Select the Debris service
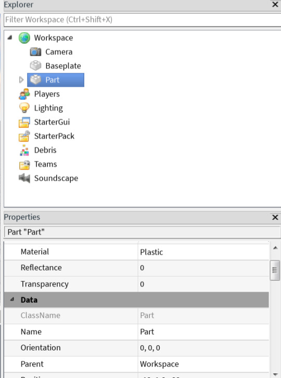The height and width of the screenshot is (378, 281). pyautogui.click(x=45, y=150)
